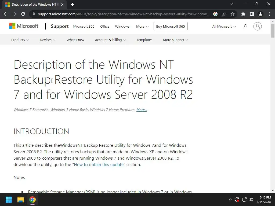The height and width of the screenshot is (206, 275).
Task: Click the share page icon
Action: click(x=224, y=14)
